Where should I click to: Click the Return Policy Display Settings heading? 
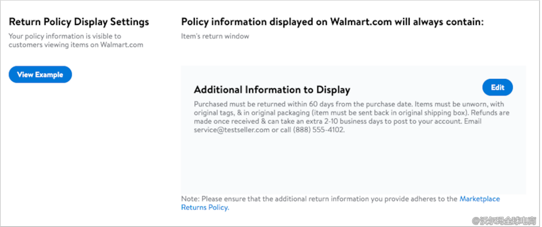pos(79,22)
